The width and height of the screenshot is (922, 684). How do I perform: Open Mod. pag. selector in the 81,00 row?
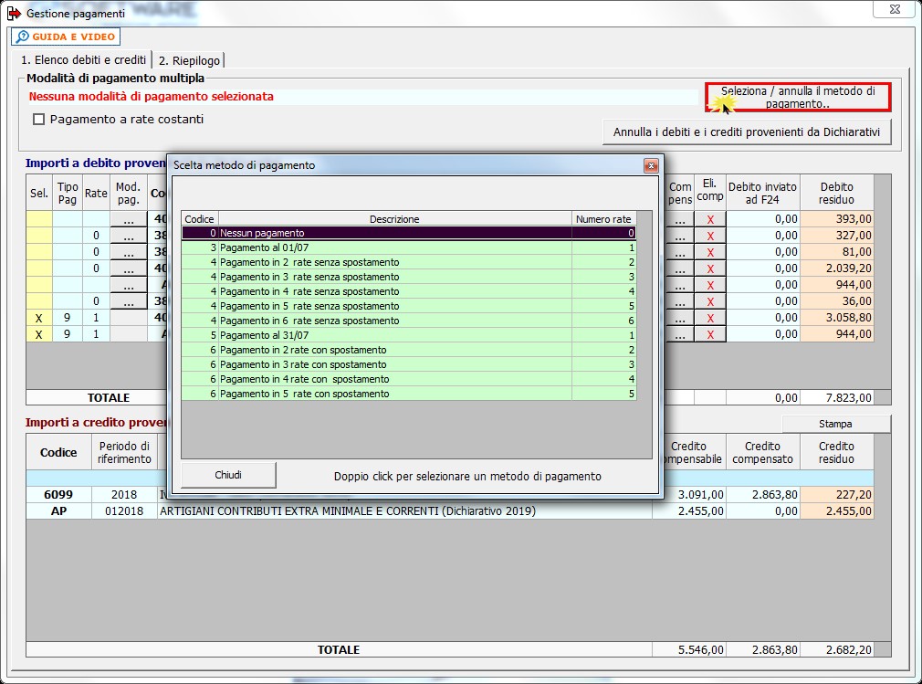click(128, 252)
